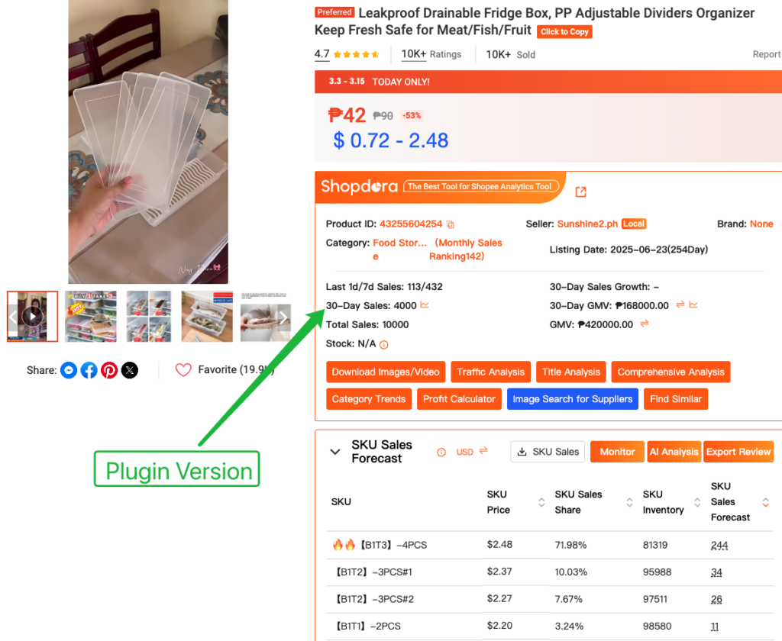
Task: Sort by SKU Price column arrows
Action: 541,502
